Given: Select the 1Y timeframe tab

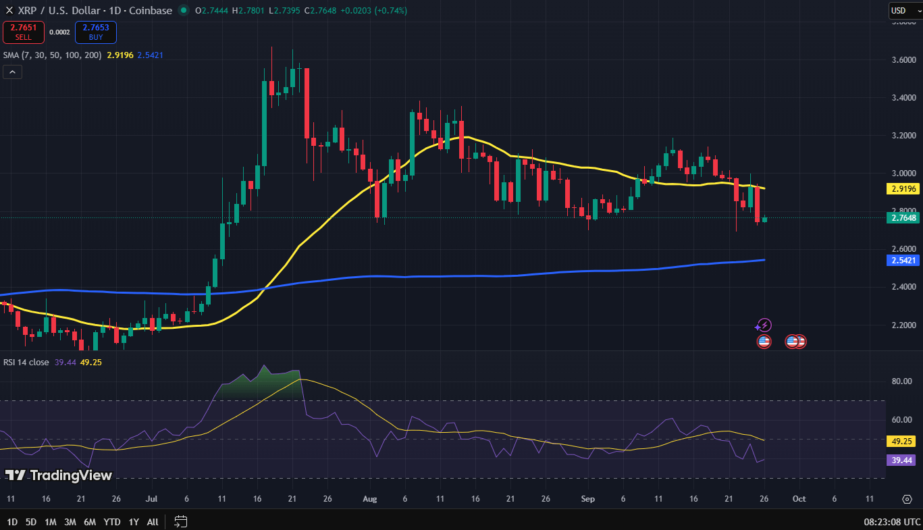Looking at the screenshot, I should tap(132, 521).
